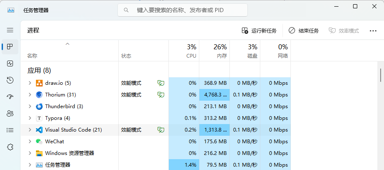Open App history page in sidebar
Screen dimensions: 384x170
(10, 80)
